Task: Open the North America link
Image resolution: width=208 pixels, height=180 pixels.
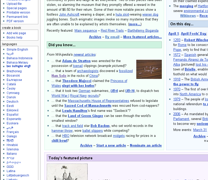Action: (x=190, y=94)
